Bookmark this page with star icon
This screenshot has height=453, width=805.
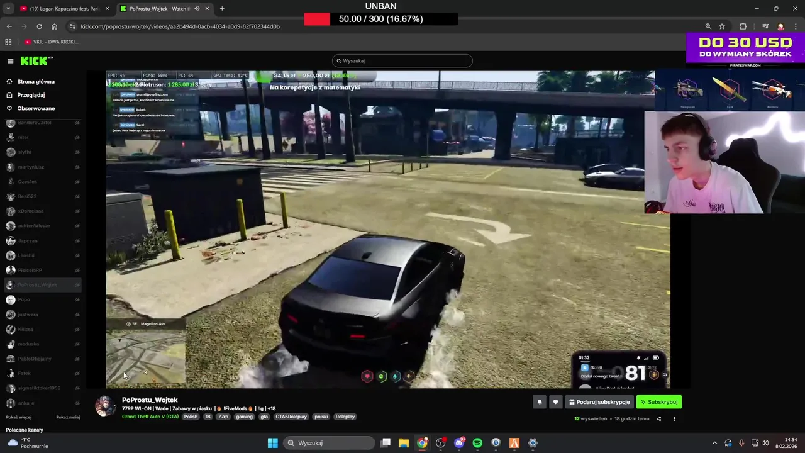(722, 26)
